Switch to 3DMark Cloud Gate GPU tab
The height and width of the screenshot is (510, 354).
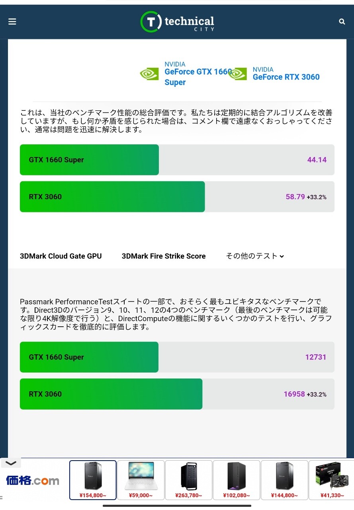[61, 256]
